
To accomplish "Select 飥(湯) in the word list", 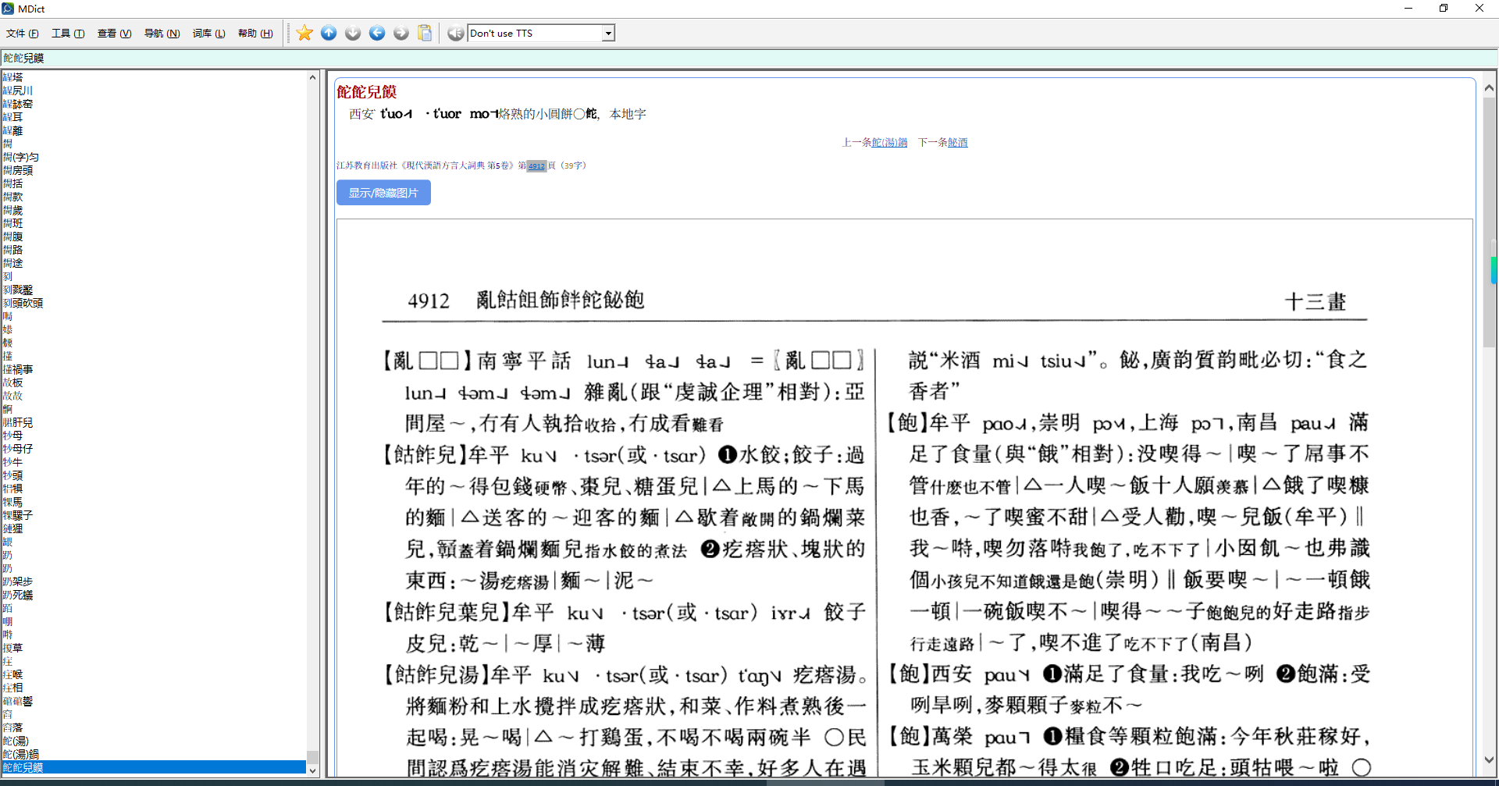I will [x=16, y=741].
